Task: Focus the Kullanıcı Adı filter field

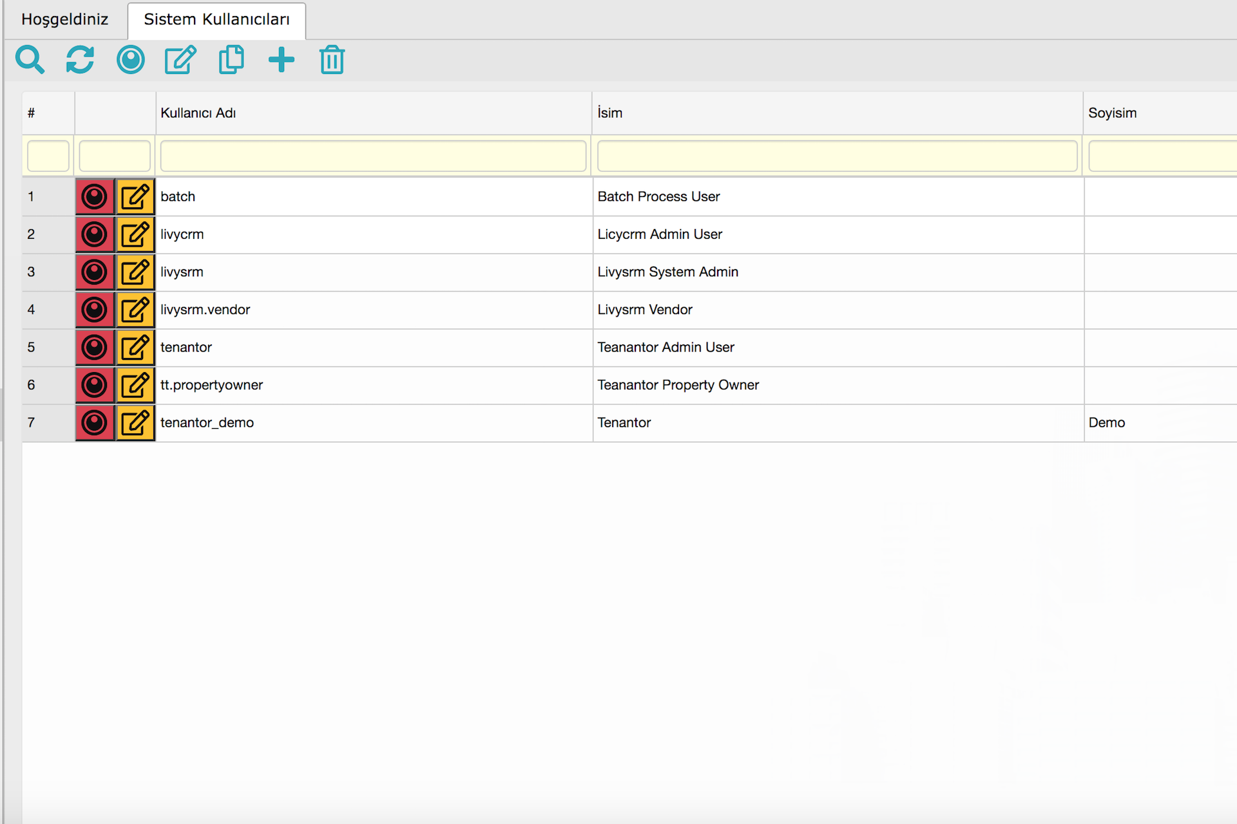Action: coord(373,156)
